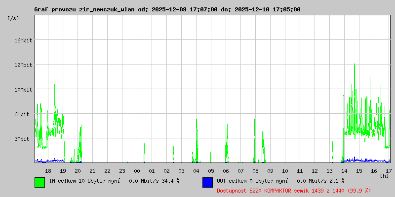The height and width of the screenshot is (197, 395).
Task: Select the '16Mbit' y-axis label
Action: click(23, 40)
